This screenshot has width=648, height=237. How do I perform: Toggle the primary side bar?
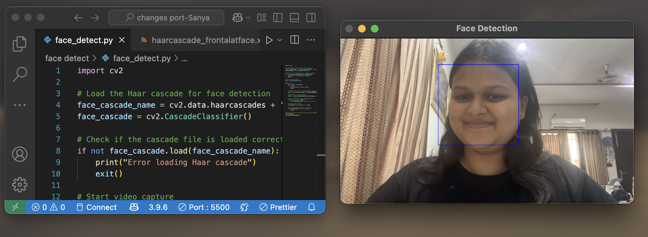click(278, 18)
